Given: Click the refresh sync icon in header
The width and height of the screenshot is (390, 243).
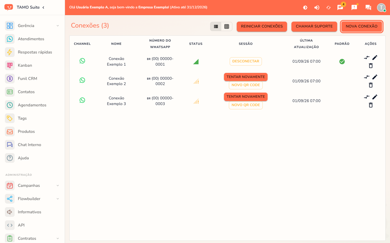Looking at the screenshot, I should [x=329, y=8].
